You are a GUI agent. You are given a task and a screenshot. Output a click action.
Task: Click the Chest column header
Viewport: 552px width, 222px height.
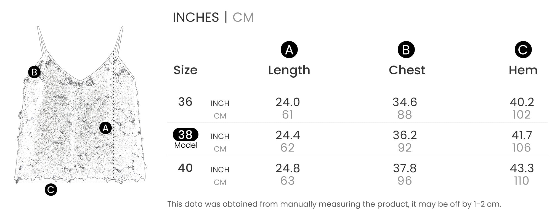[407, 70]
